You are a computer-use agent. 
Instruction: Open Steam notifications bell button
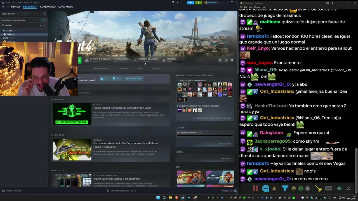click(198, 3)
